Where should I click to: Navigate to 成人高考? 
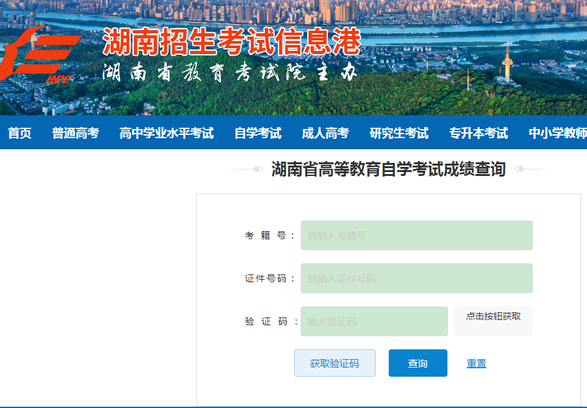point(325,133)
